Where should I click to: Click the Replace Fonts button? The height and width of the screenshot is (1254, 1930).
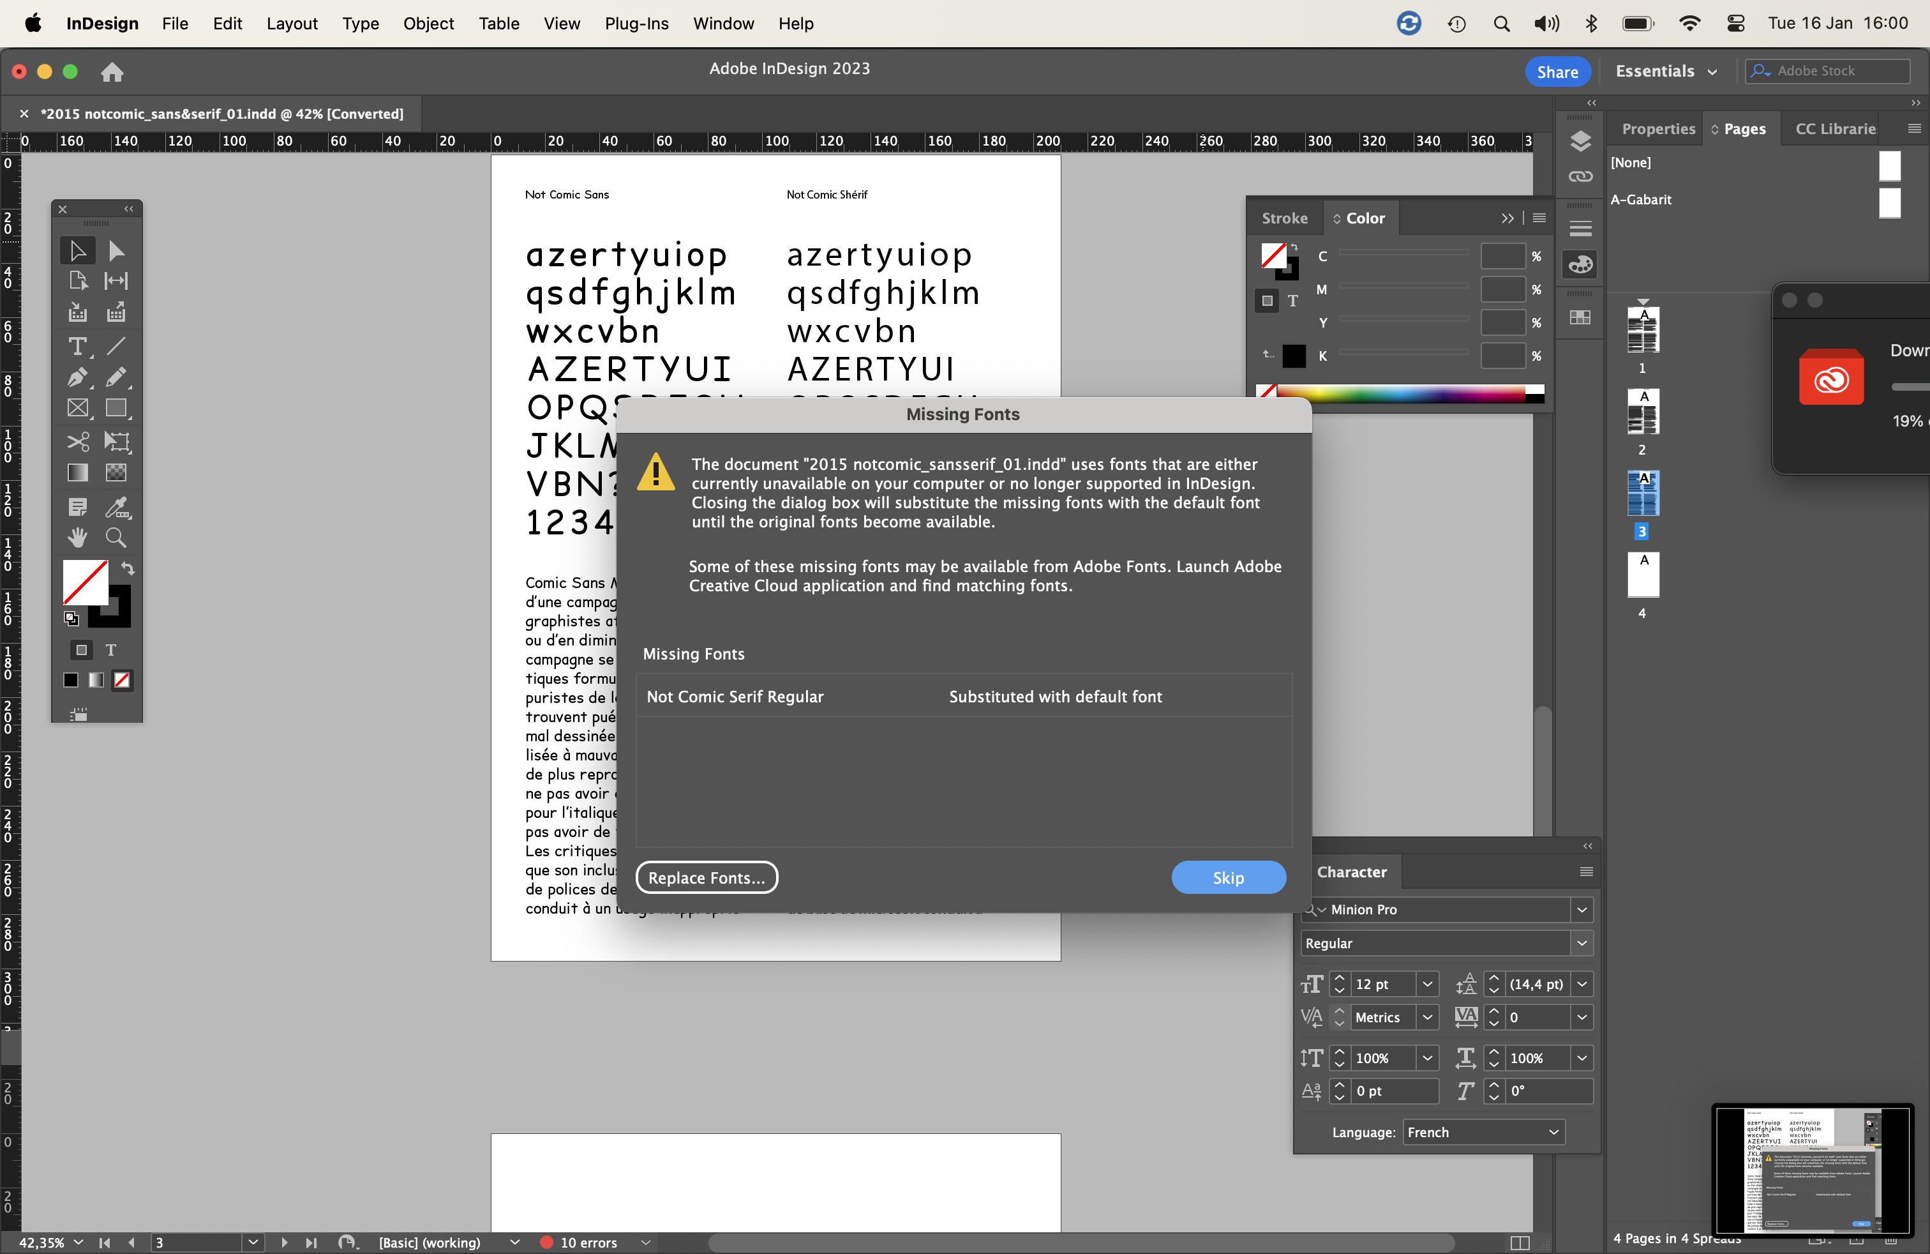coord(707,878)
